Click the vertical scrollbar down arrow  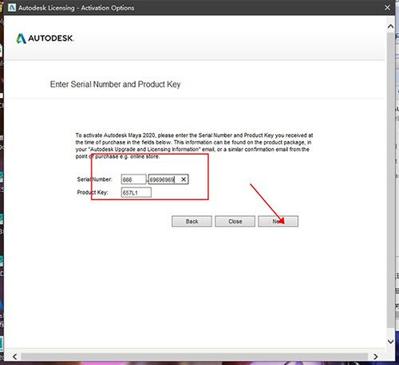click(390, 341)
